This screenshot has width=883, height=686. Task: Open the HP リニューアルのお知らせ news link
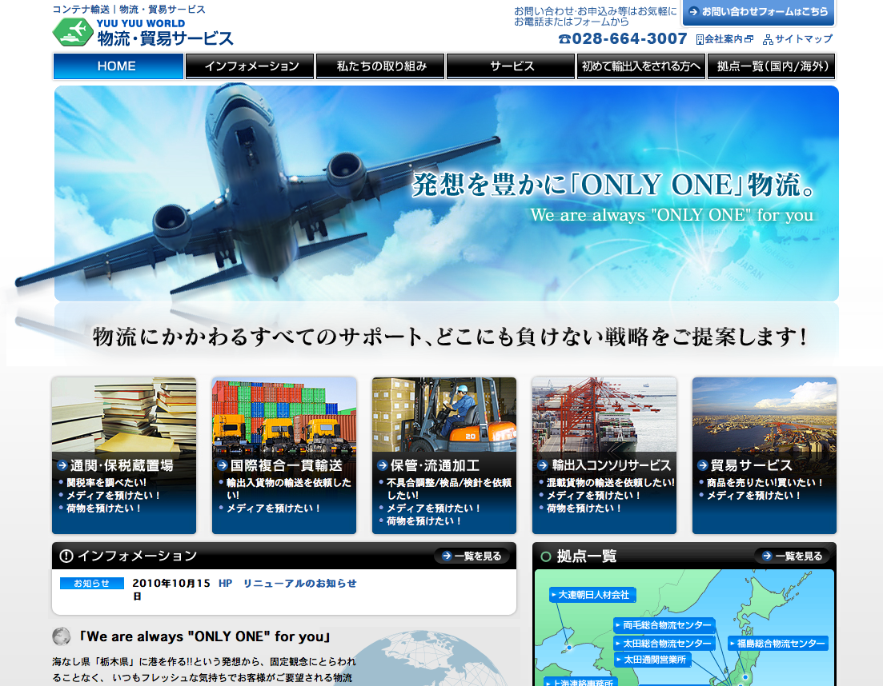click(x=287, y=584)
